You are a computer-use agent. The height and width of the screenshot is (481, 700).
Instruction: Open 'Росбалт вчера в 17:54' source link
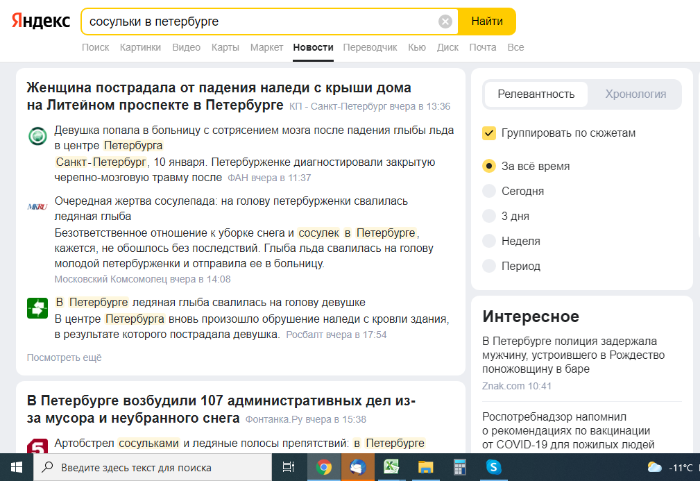click(336, 335)
